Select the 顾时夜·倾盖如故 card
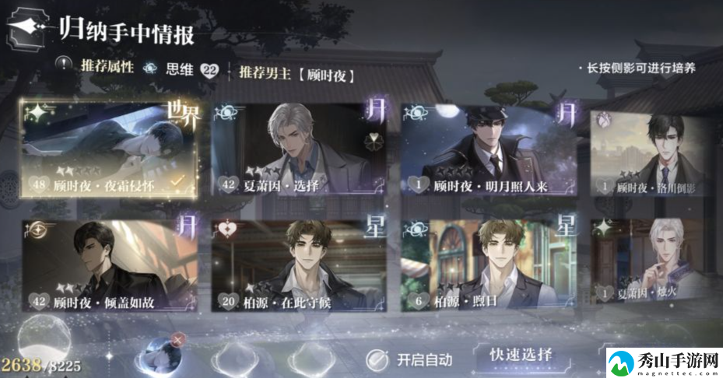Screen dimensions: 723x378 pos(110,265)
